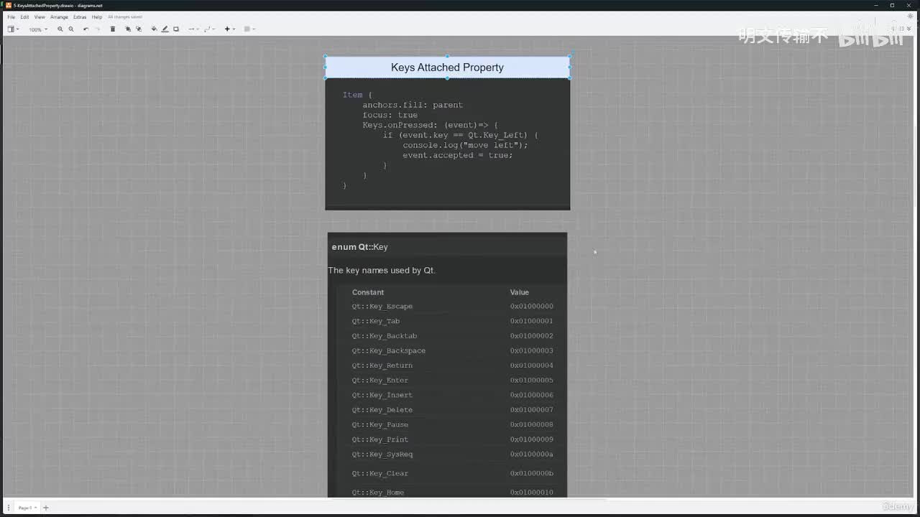Open the insert plus dropdown
920x517 pixels.
pos(229,29)
